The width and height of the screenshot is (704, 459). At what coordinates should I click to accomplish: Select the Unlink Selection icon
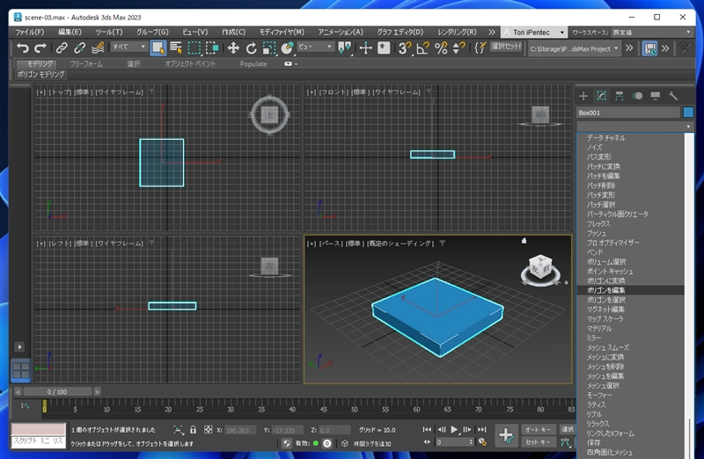point(79,47)
